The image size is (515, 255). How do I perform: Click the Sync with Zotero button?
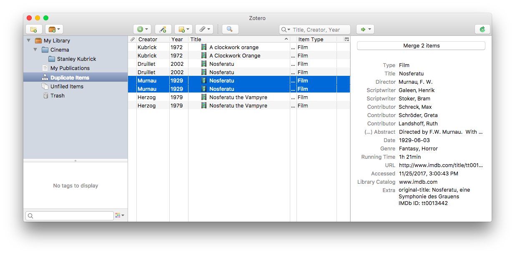pyautogui.click(x=482, y=29)
